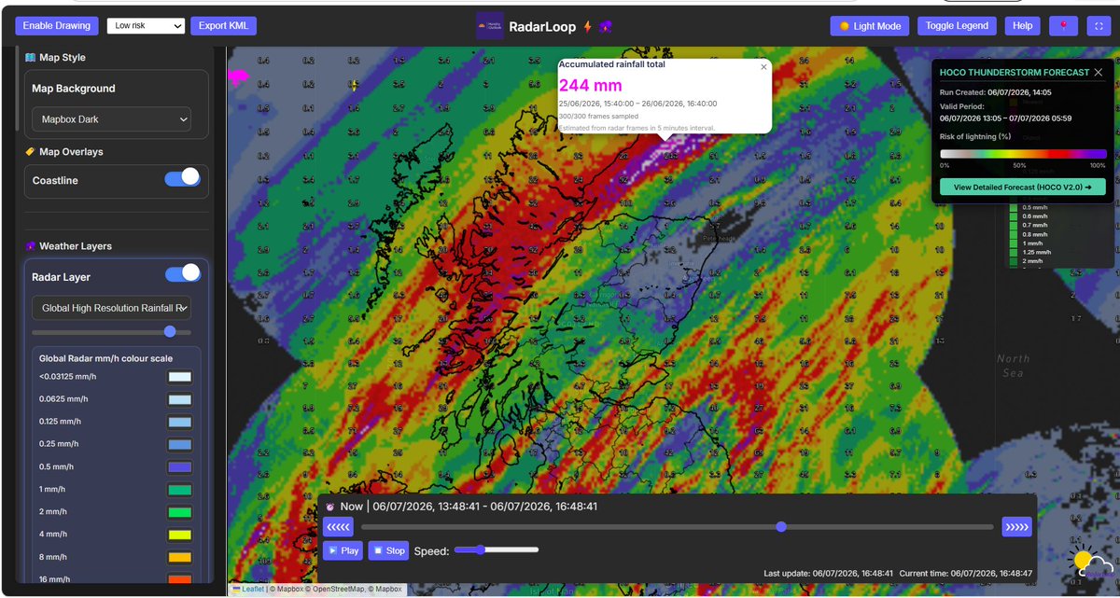Click the lightning bolt icon beside RadarLoop
The height and width of the screenshot is (598, 1120).
coord(588,27)
